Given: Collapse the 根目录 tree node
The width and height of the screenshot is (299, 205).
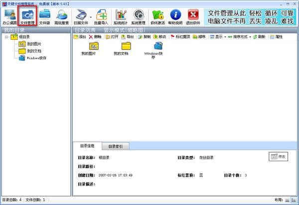Looking at the screenshot, I should click(x=6, y=37).
